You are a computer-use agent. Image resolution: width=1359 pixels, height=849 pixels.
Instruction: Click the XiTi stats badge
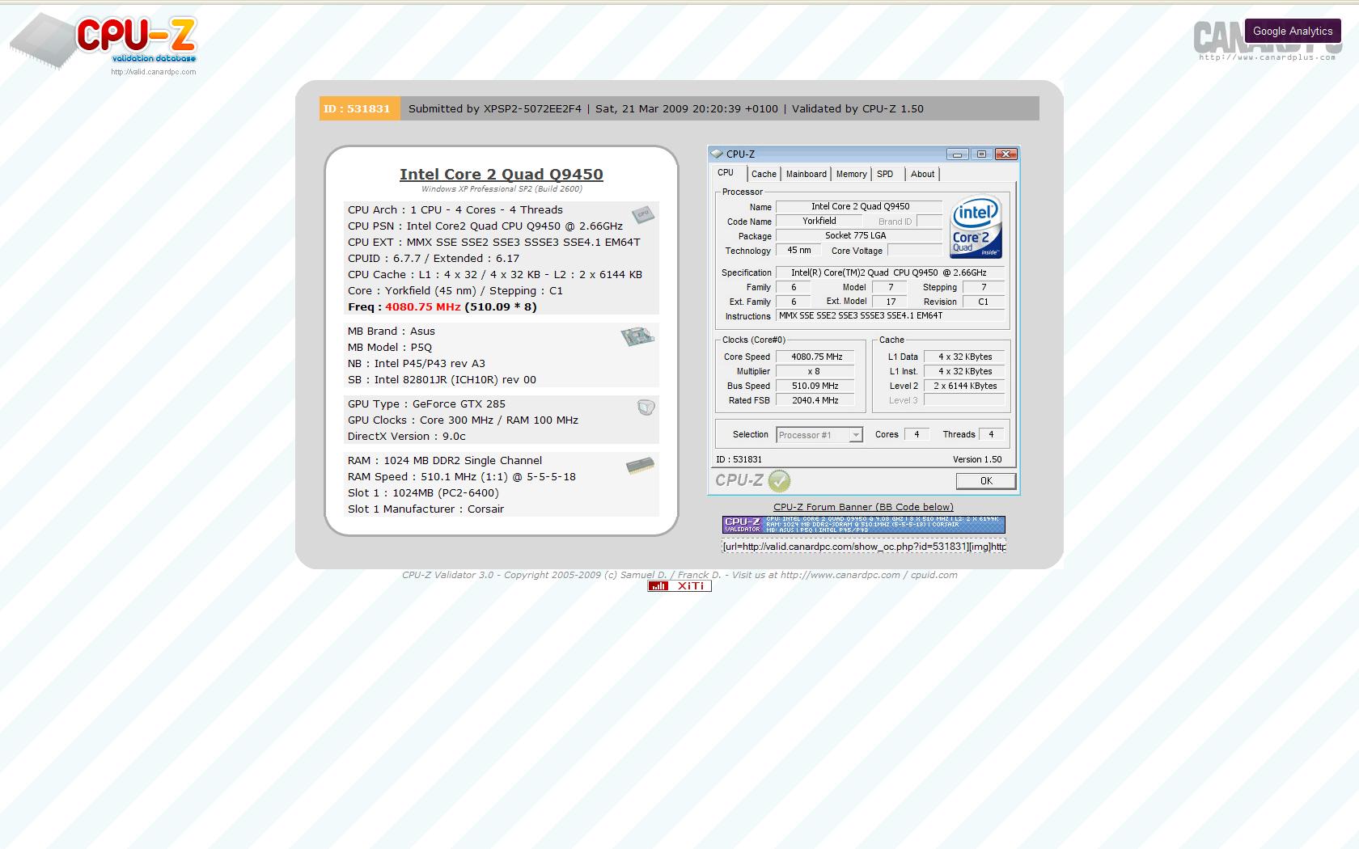679,586
